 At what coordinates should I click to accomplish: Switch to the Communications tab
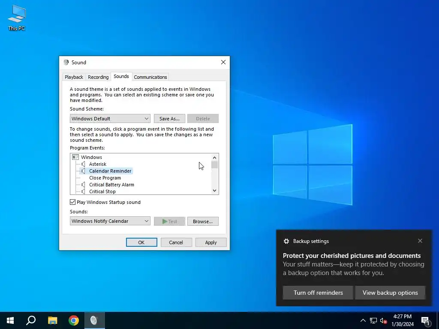pyautogui.click(x=150, y=77)
